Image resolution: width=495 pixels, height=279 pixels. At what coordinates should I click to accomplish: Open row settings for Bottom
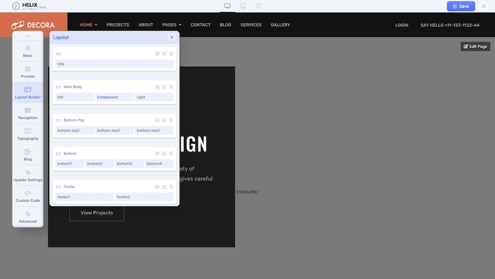tap(164, 154)
